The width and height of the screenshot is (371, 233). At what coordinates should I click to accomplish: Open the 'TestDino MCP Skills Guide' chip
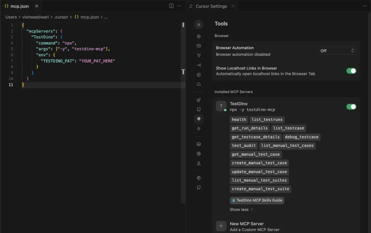tap(257, 200)
